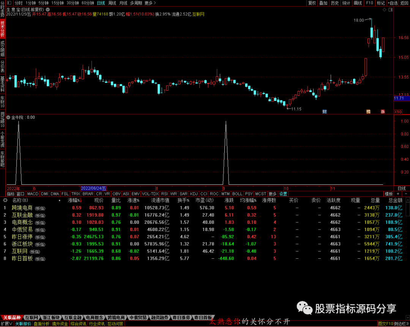
Task: Click the 涨 marker on the chart
Action: (x=383, y=112)
